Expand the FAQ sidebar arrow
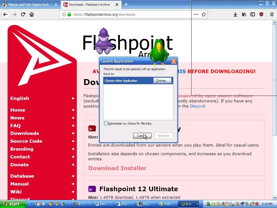This screenshot has height=208, width=277. pos(73,126)
